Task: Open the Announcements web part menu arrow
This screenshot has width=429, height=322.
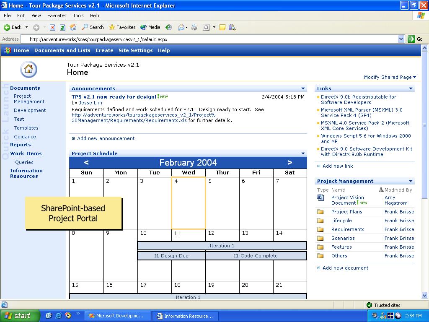Action: (303, 88)
